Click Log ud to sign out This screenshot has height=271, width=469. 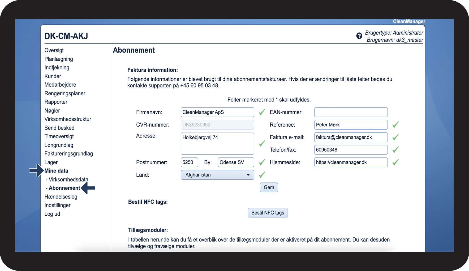point(52,214)
